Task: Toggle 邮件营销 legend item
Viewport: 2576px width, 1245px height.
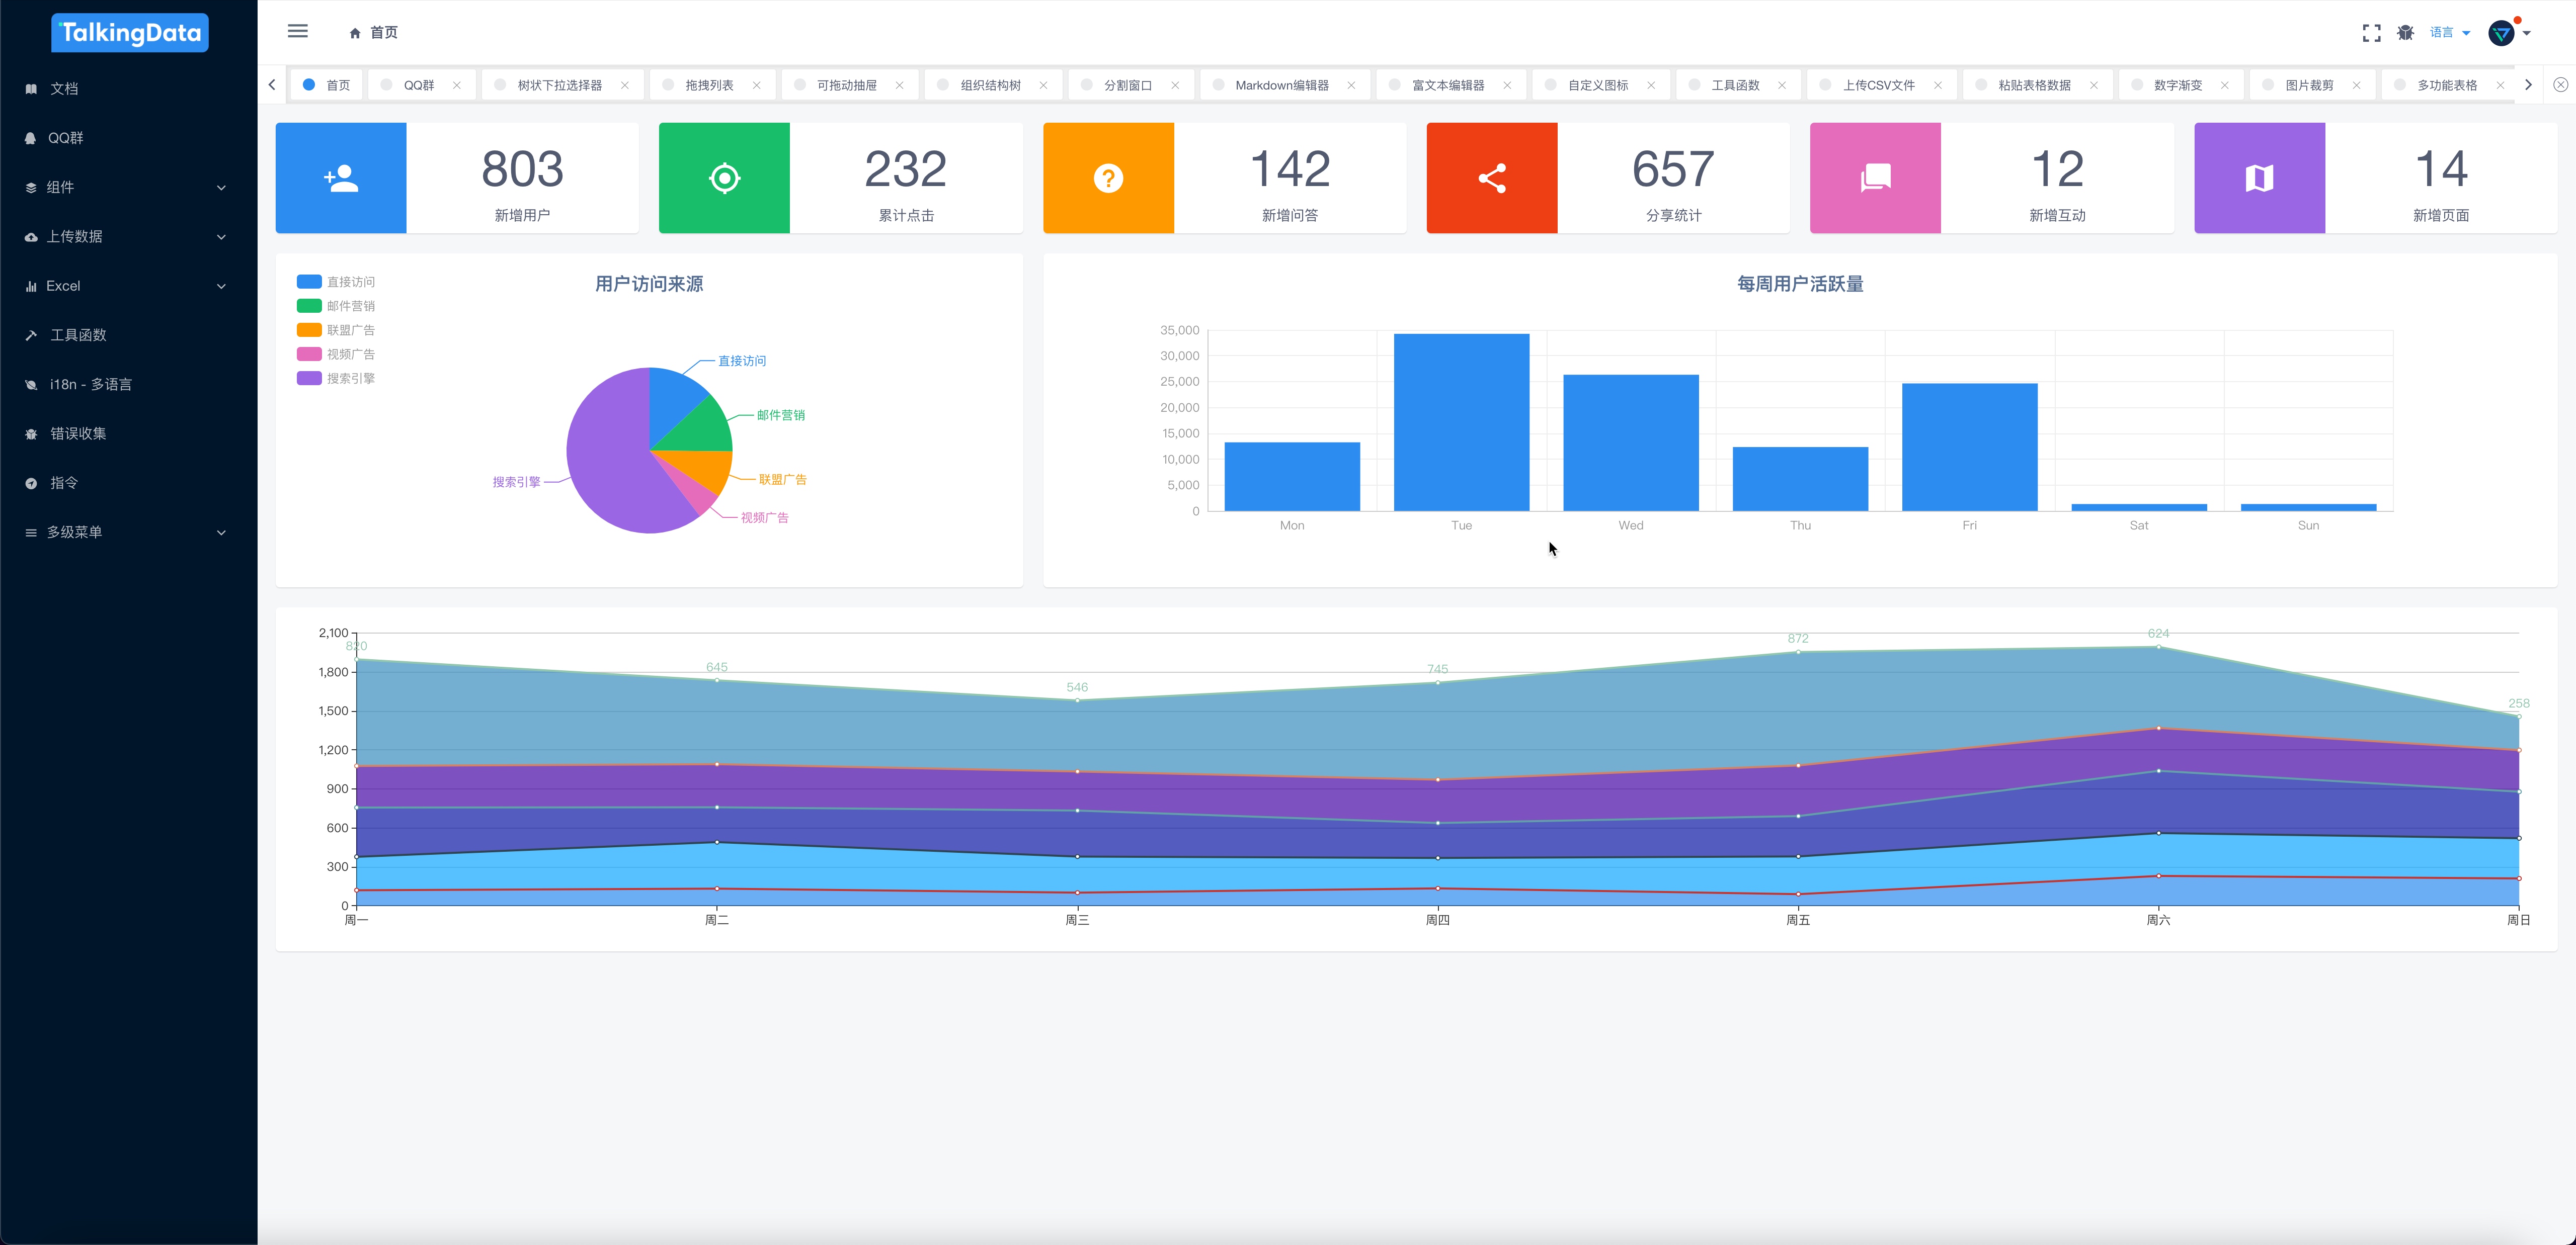Action: point(336,306)
